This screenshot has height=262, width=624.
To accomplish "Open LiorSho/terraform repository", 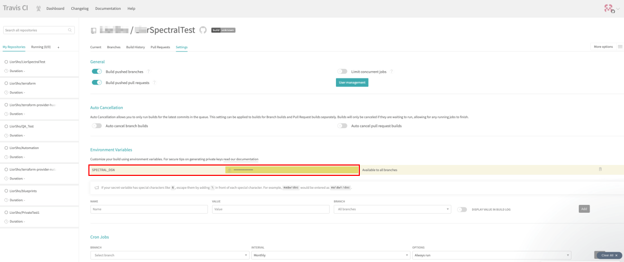I will [22, 83].
